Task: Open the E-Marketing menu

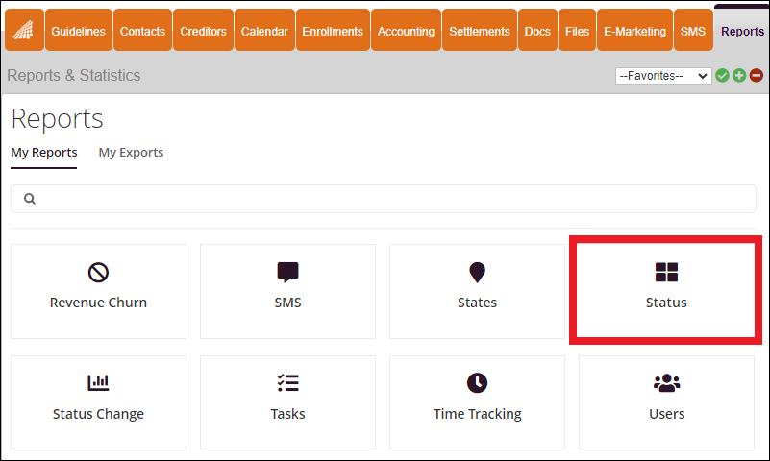Action: (x=634, y=31)
